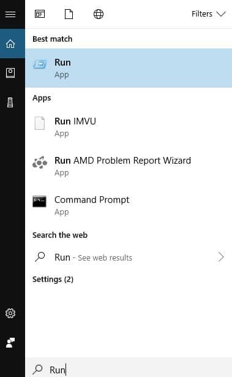
Task: Open Run AMD Problem Report Wizard
Action: pyautogui.click(x=129, y=166)
